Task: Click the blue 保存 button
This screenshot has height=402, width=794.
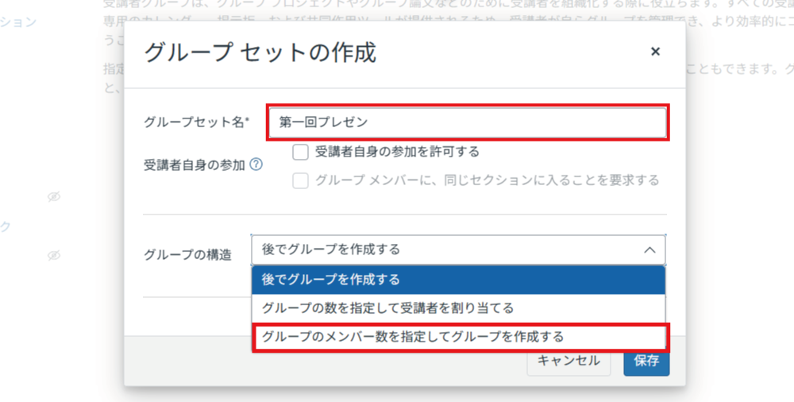Action: click(646, 361)
